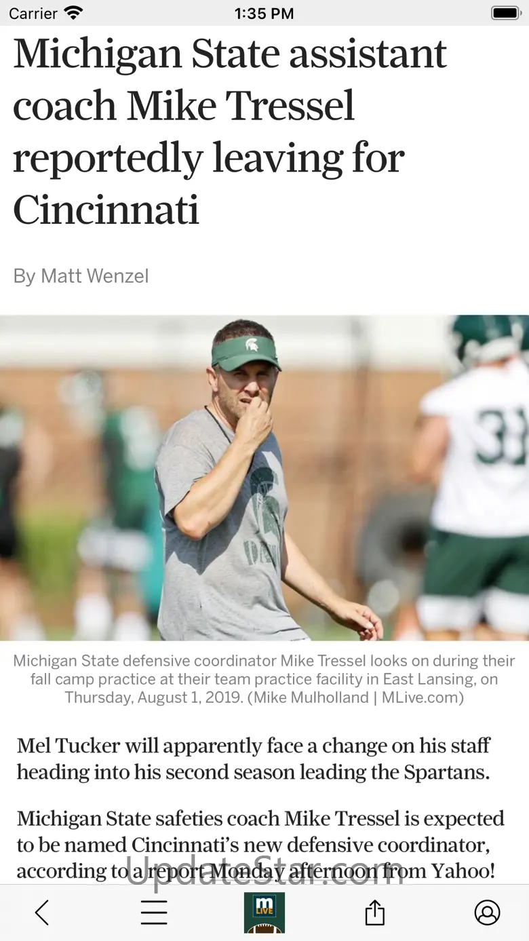Select the Mike Tressel Cincinnati headline

(231, 132)
